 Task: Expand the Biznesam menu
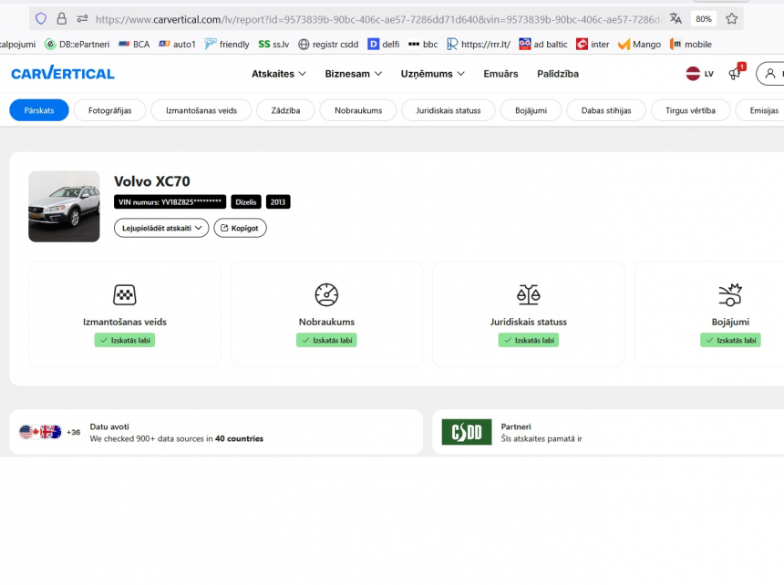354,74
